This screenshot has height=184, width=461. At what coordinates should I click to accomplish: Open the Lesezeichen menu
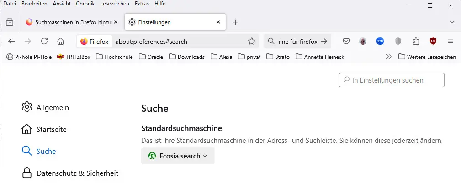(x=115, y=4)
